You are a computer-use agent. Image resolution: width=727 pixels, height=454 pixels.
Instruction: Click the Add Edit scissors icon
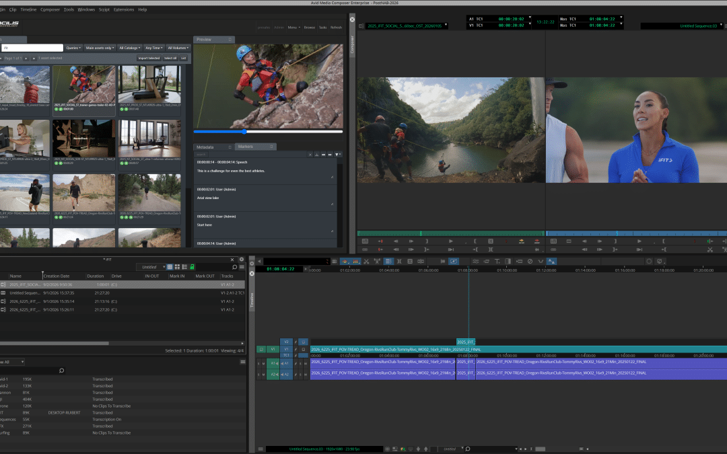pyautogui.click(x=710, y=250)
